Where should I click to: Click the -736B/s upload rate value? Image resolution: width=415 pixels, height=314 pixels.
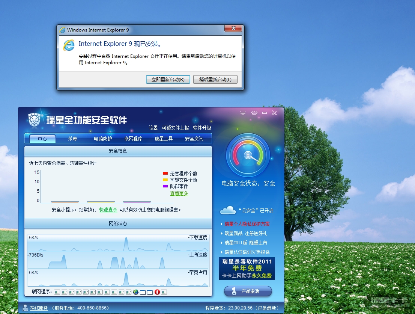[36, 255]
